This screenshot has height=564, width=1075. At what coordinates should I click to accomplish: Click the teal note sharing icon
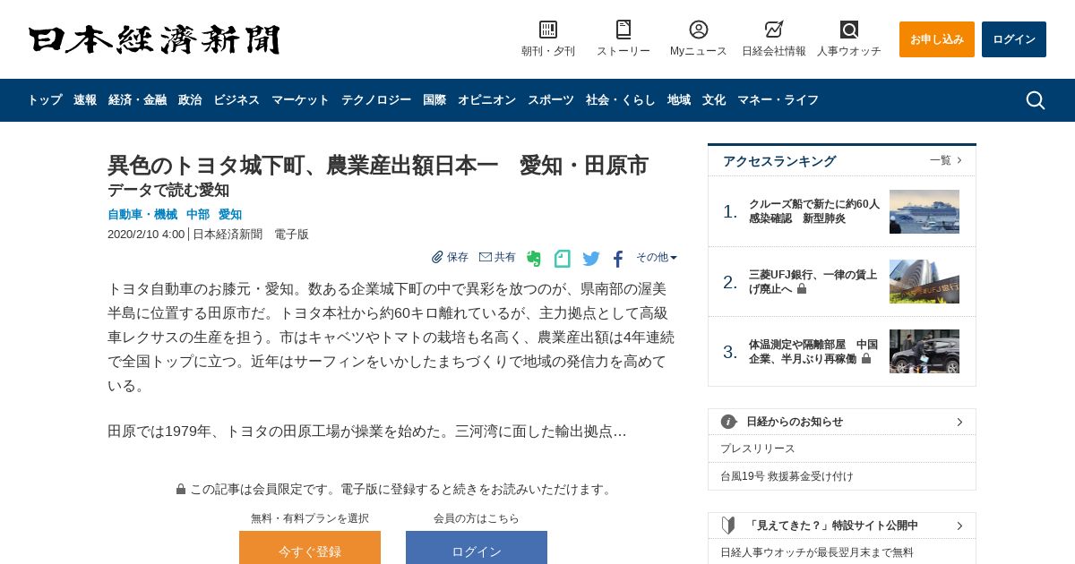coord(563,259)
